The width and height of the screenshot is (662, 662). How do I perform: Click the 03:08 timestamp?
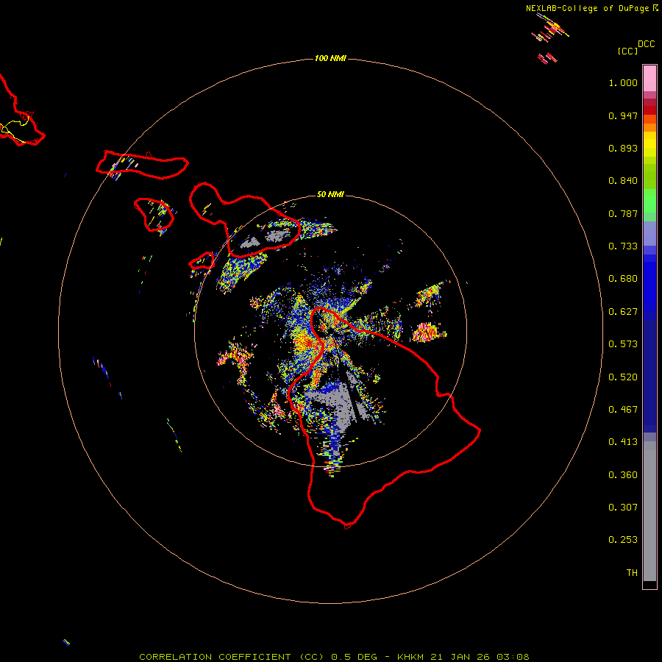point(513,657)
